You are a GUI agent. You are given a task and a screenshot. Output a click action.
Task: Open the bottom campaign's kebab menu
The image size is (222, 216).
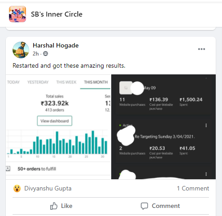pos(206,174)
